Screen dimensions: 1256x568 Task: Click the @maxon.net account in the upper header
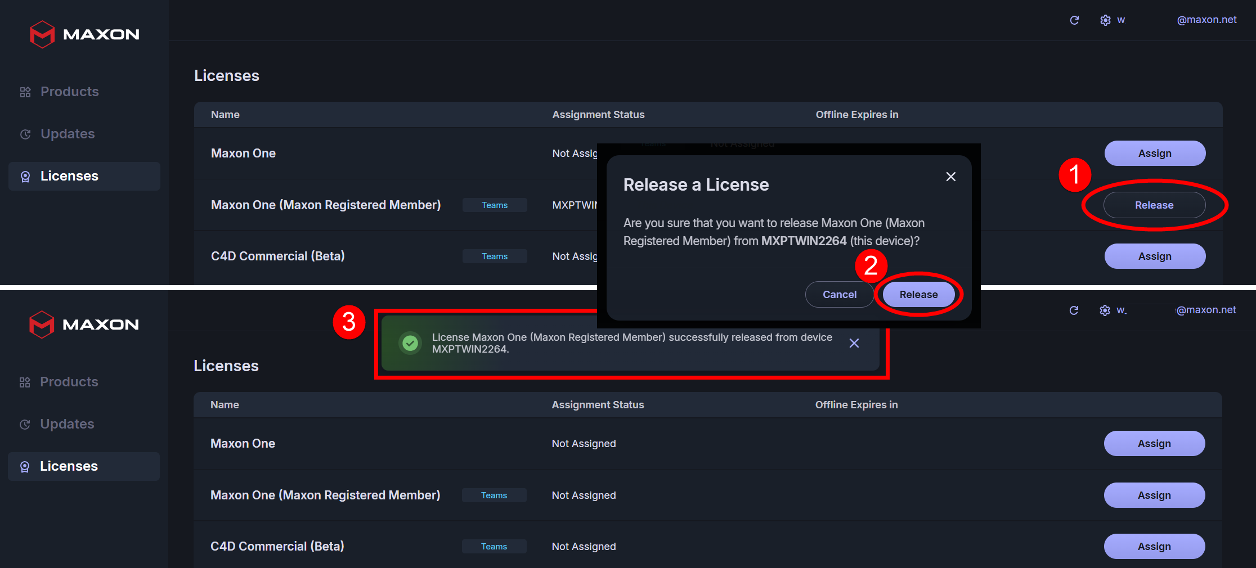click(1206, 20)
